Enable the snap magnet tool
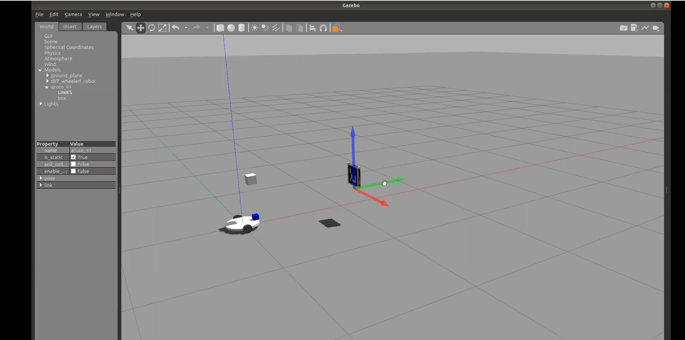This screenshot has height=340, width=685. click(x=323, y=28)
